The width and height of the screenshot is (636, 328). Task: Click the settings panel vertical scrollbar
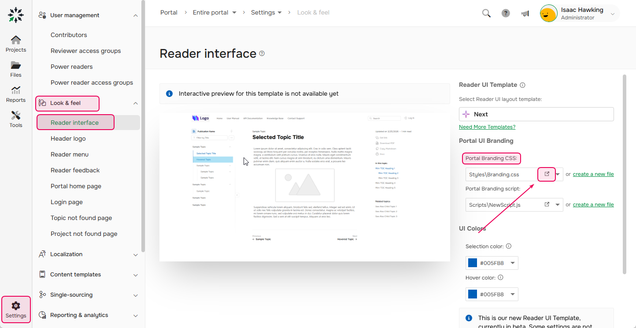(624, 174)
